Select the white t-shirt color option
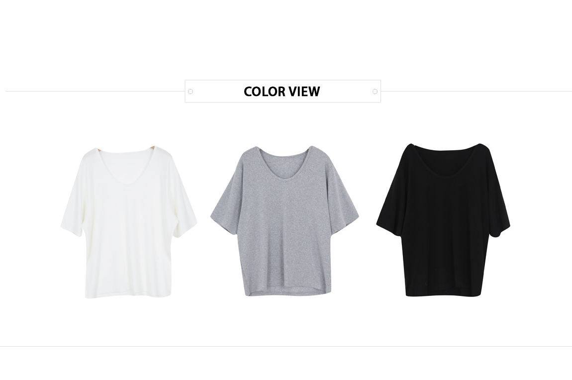 click(129, 222)
